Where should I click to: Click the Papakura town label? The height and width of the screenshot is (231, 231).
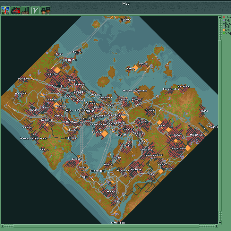coord(138,133)
